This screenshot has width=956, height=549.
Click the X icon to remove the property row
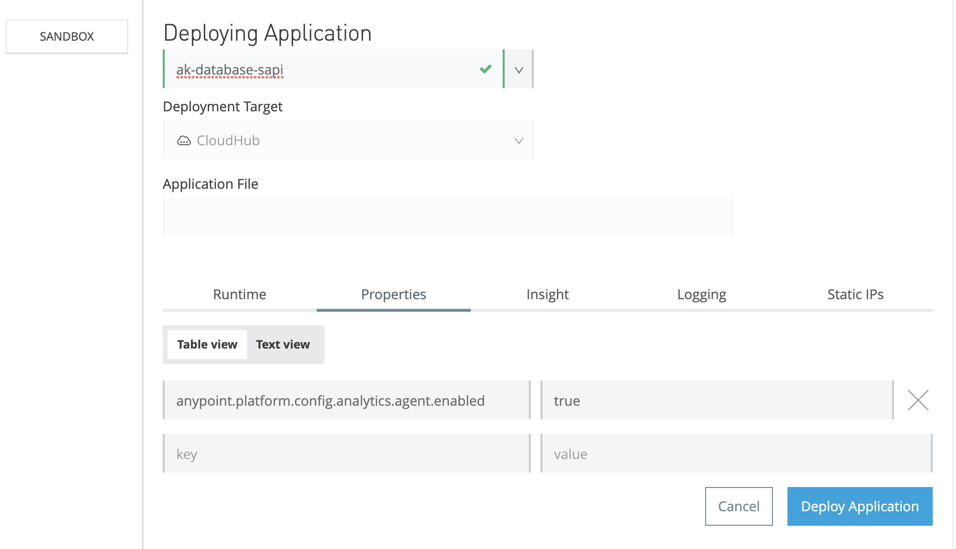point(918,400)
